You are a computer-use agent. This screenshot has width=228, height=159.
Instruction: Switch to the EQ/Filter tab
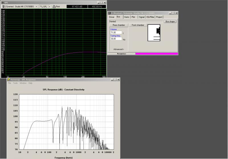click(150, 17)
